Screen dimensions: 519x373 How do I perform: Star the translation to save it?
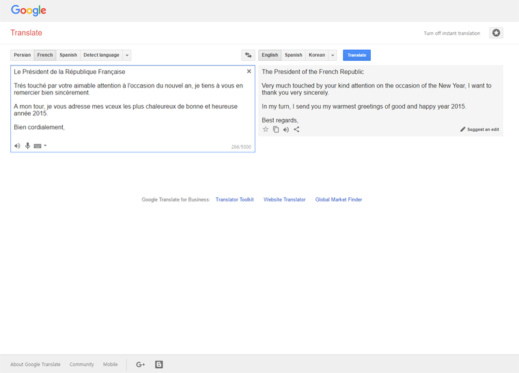click(266, 129)
